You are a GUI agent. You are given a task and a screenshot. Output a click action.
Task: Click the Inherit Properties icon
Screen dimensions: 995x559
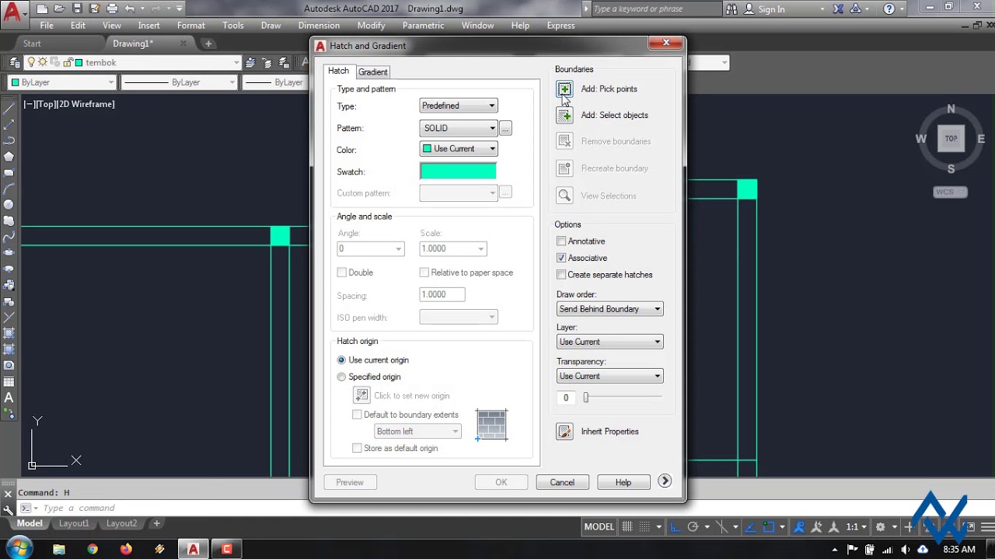click(x=564, y=432)
